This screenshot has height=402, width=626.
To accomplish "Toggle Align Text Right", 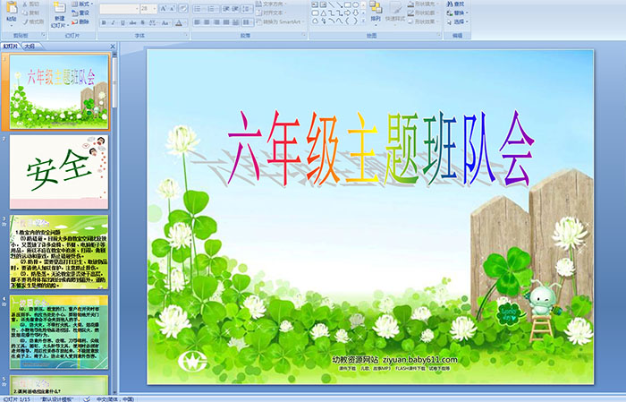I will pyautogui.click(x=216, y=22).
